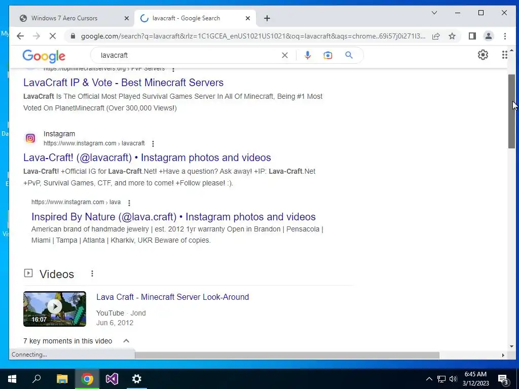Click the horizontal scrollbar thumb
This screenshot has height=389, width=519.
point(287,355)
